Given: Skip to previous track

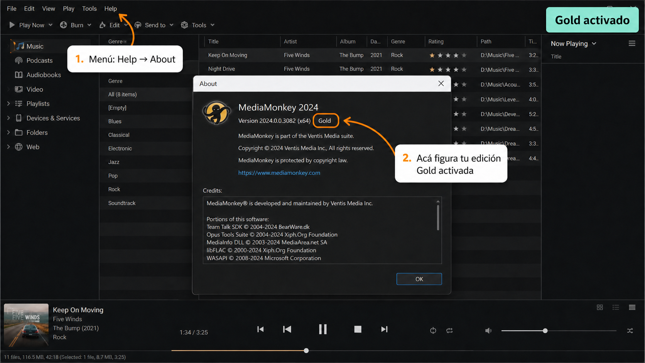Looking at the screenshot, I should click(260, 329).
